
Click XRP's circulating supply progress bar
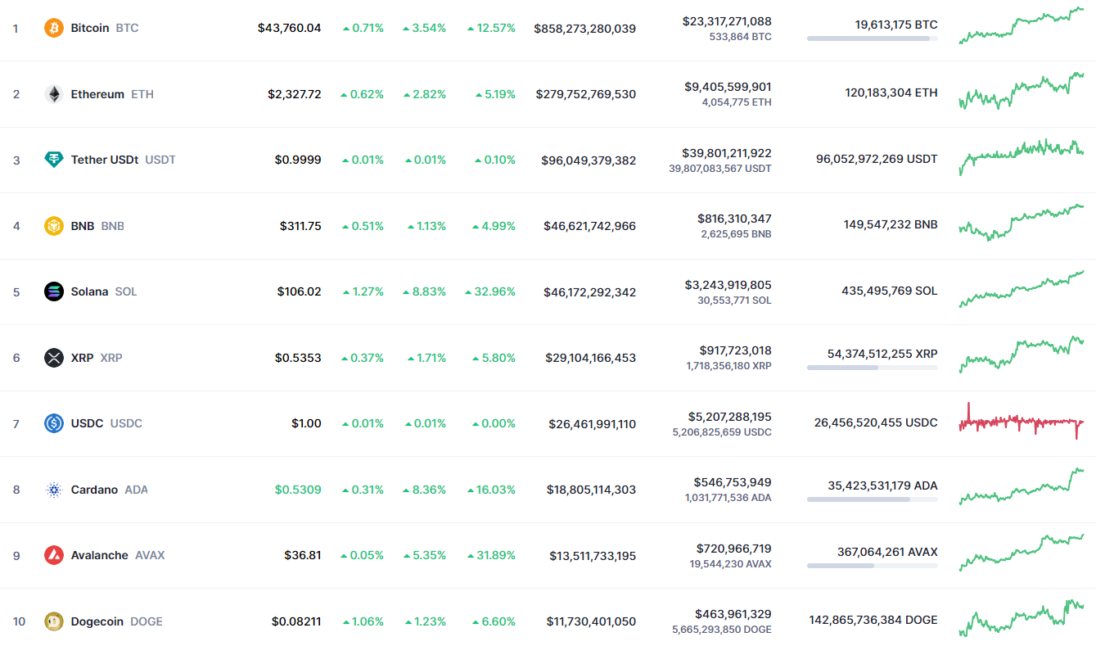(872, 368)
